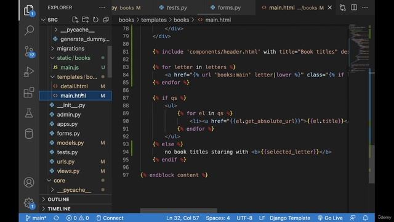Open notifications bell in status bar

365,218
